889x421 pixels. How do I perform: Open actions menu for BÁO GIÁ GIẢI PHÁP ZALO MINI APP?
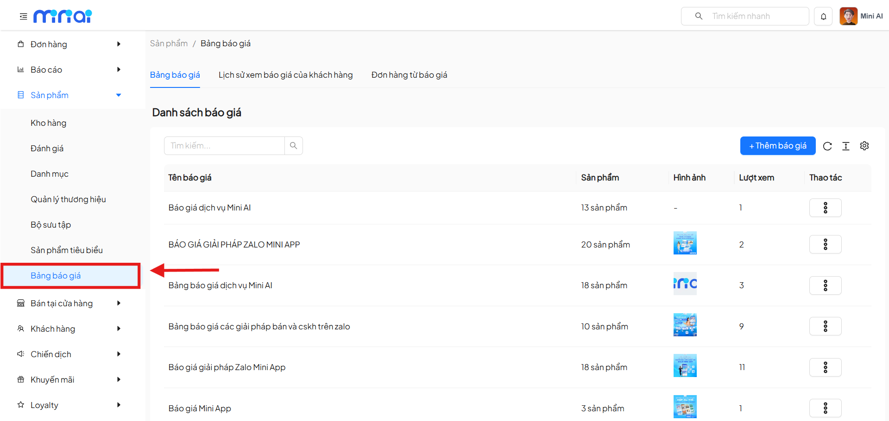pos(825,244)
